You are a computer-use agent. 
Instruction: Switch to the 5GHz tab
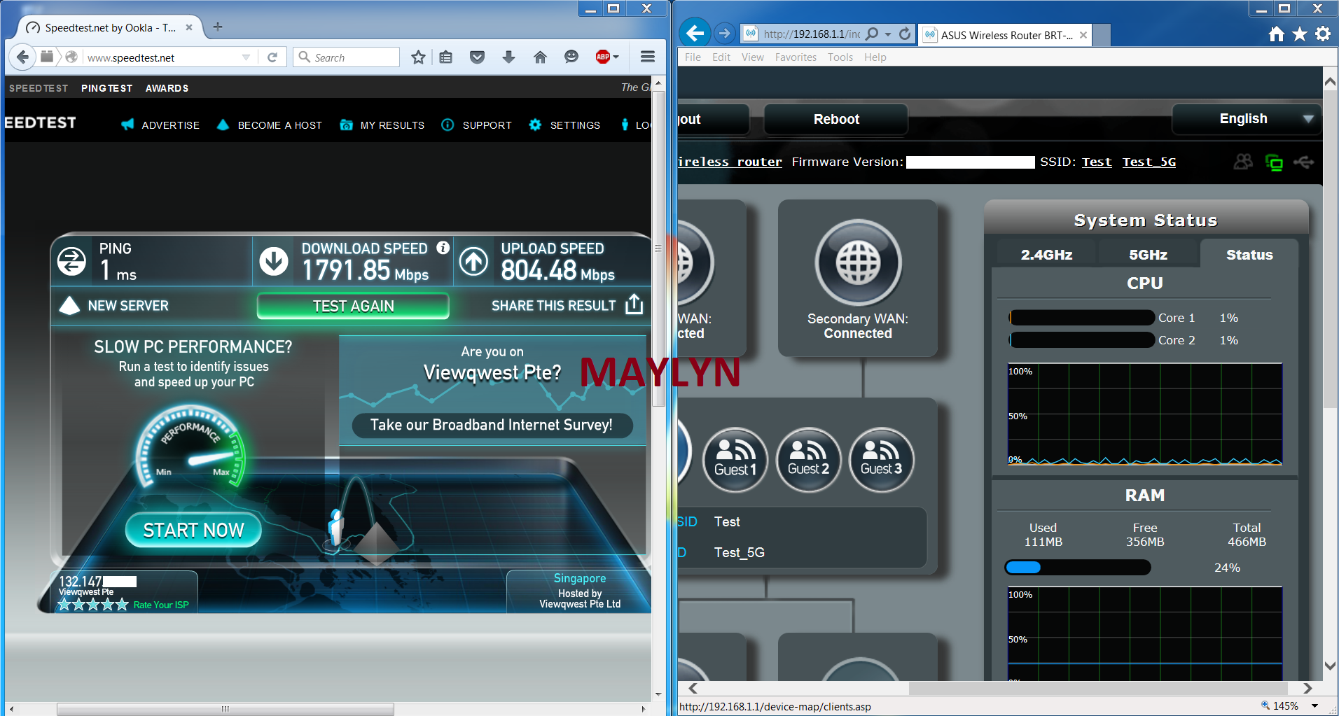[x=1148, y=255]
